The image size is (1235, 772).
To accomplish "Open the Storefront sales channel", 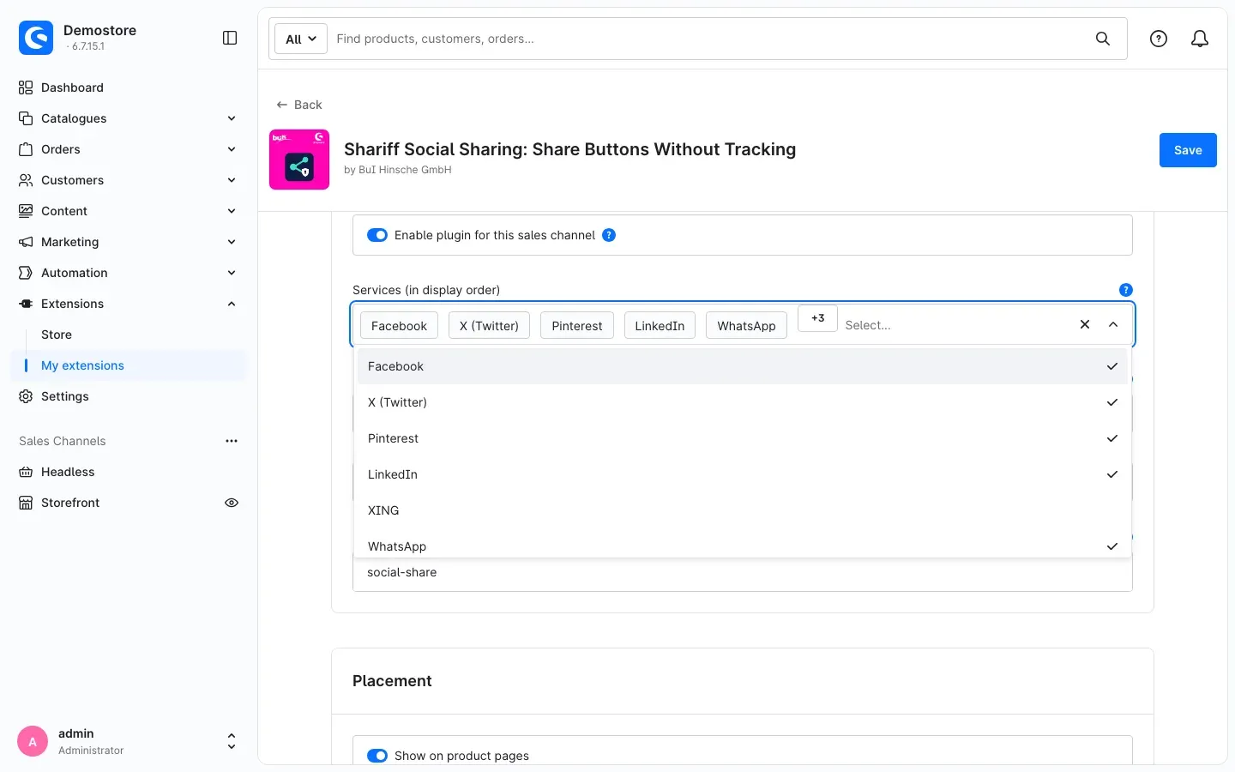I will (70, 503).
